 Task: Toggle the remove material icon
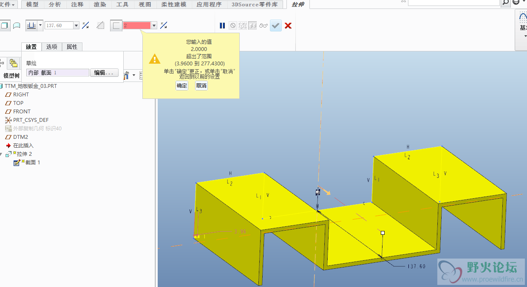[x=100, y=25]
